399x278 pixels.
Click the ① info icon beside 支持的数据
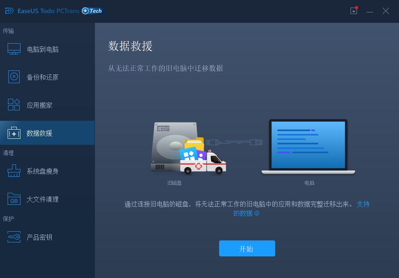257,213
